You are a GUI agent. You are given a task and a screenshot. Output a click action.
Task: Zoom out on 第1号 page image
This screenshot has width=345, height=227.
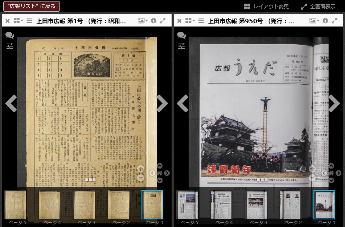(141, 178)
